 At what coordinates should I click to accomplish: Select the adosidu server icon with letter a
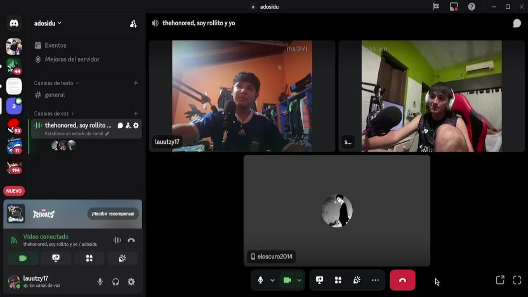tap(14, 106)
